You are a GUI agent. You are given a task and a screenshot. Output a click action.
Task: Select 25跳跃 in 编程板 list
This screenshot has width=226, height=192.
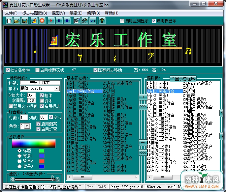(x=189, y=87)
